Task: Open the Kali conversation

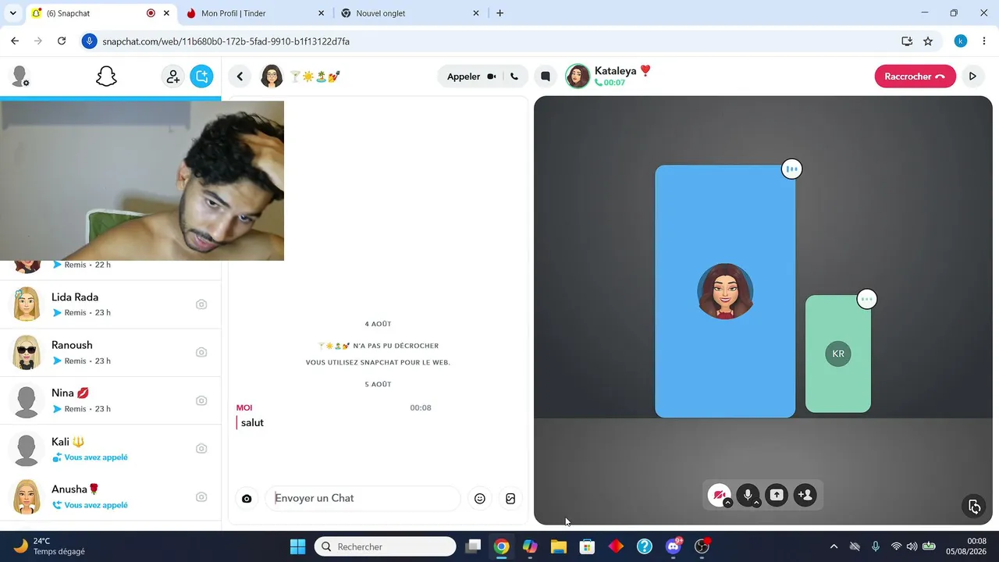Action: (110, 449)
